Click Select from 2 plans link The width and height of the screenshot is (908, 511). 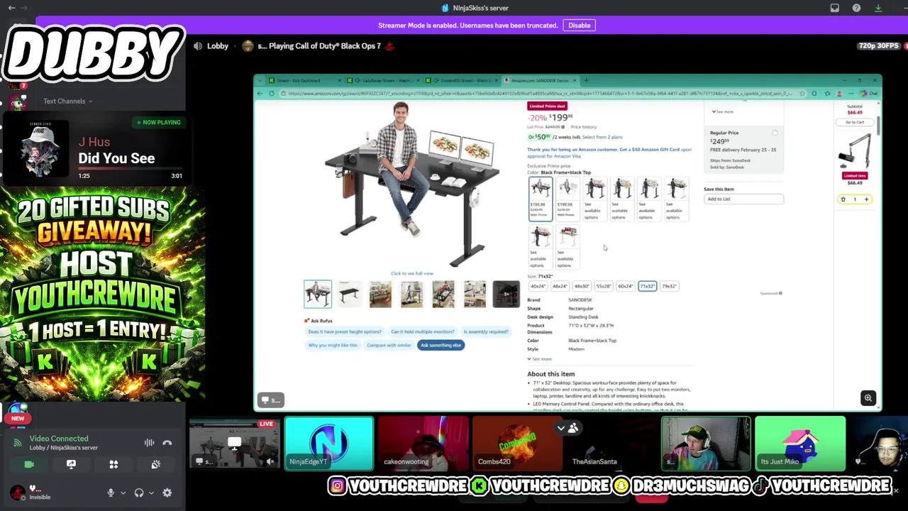tap(602, 137)
